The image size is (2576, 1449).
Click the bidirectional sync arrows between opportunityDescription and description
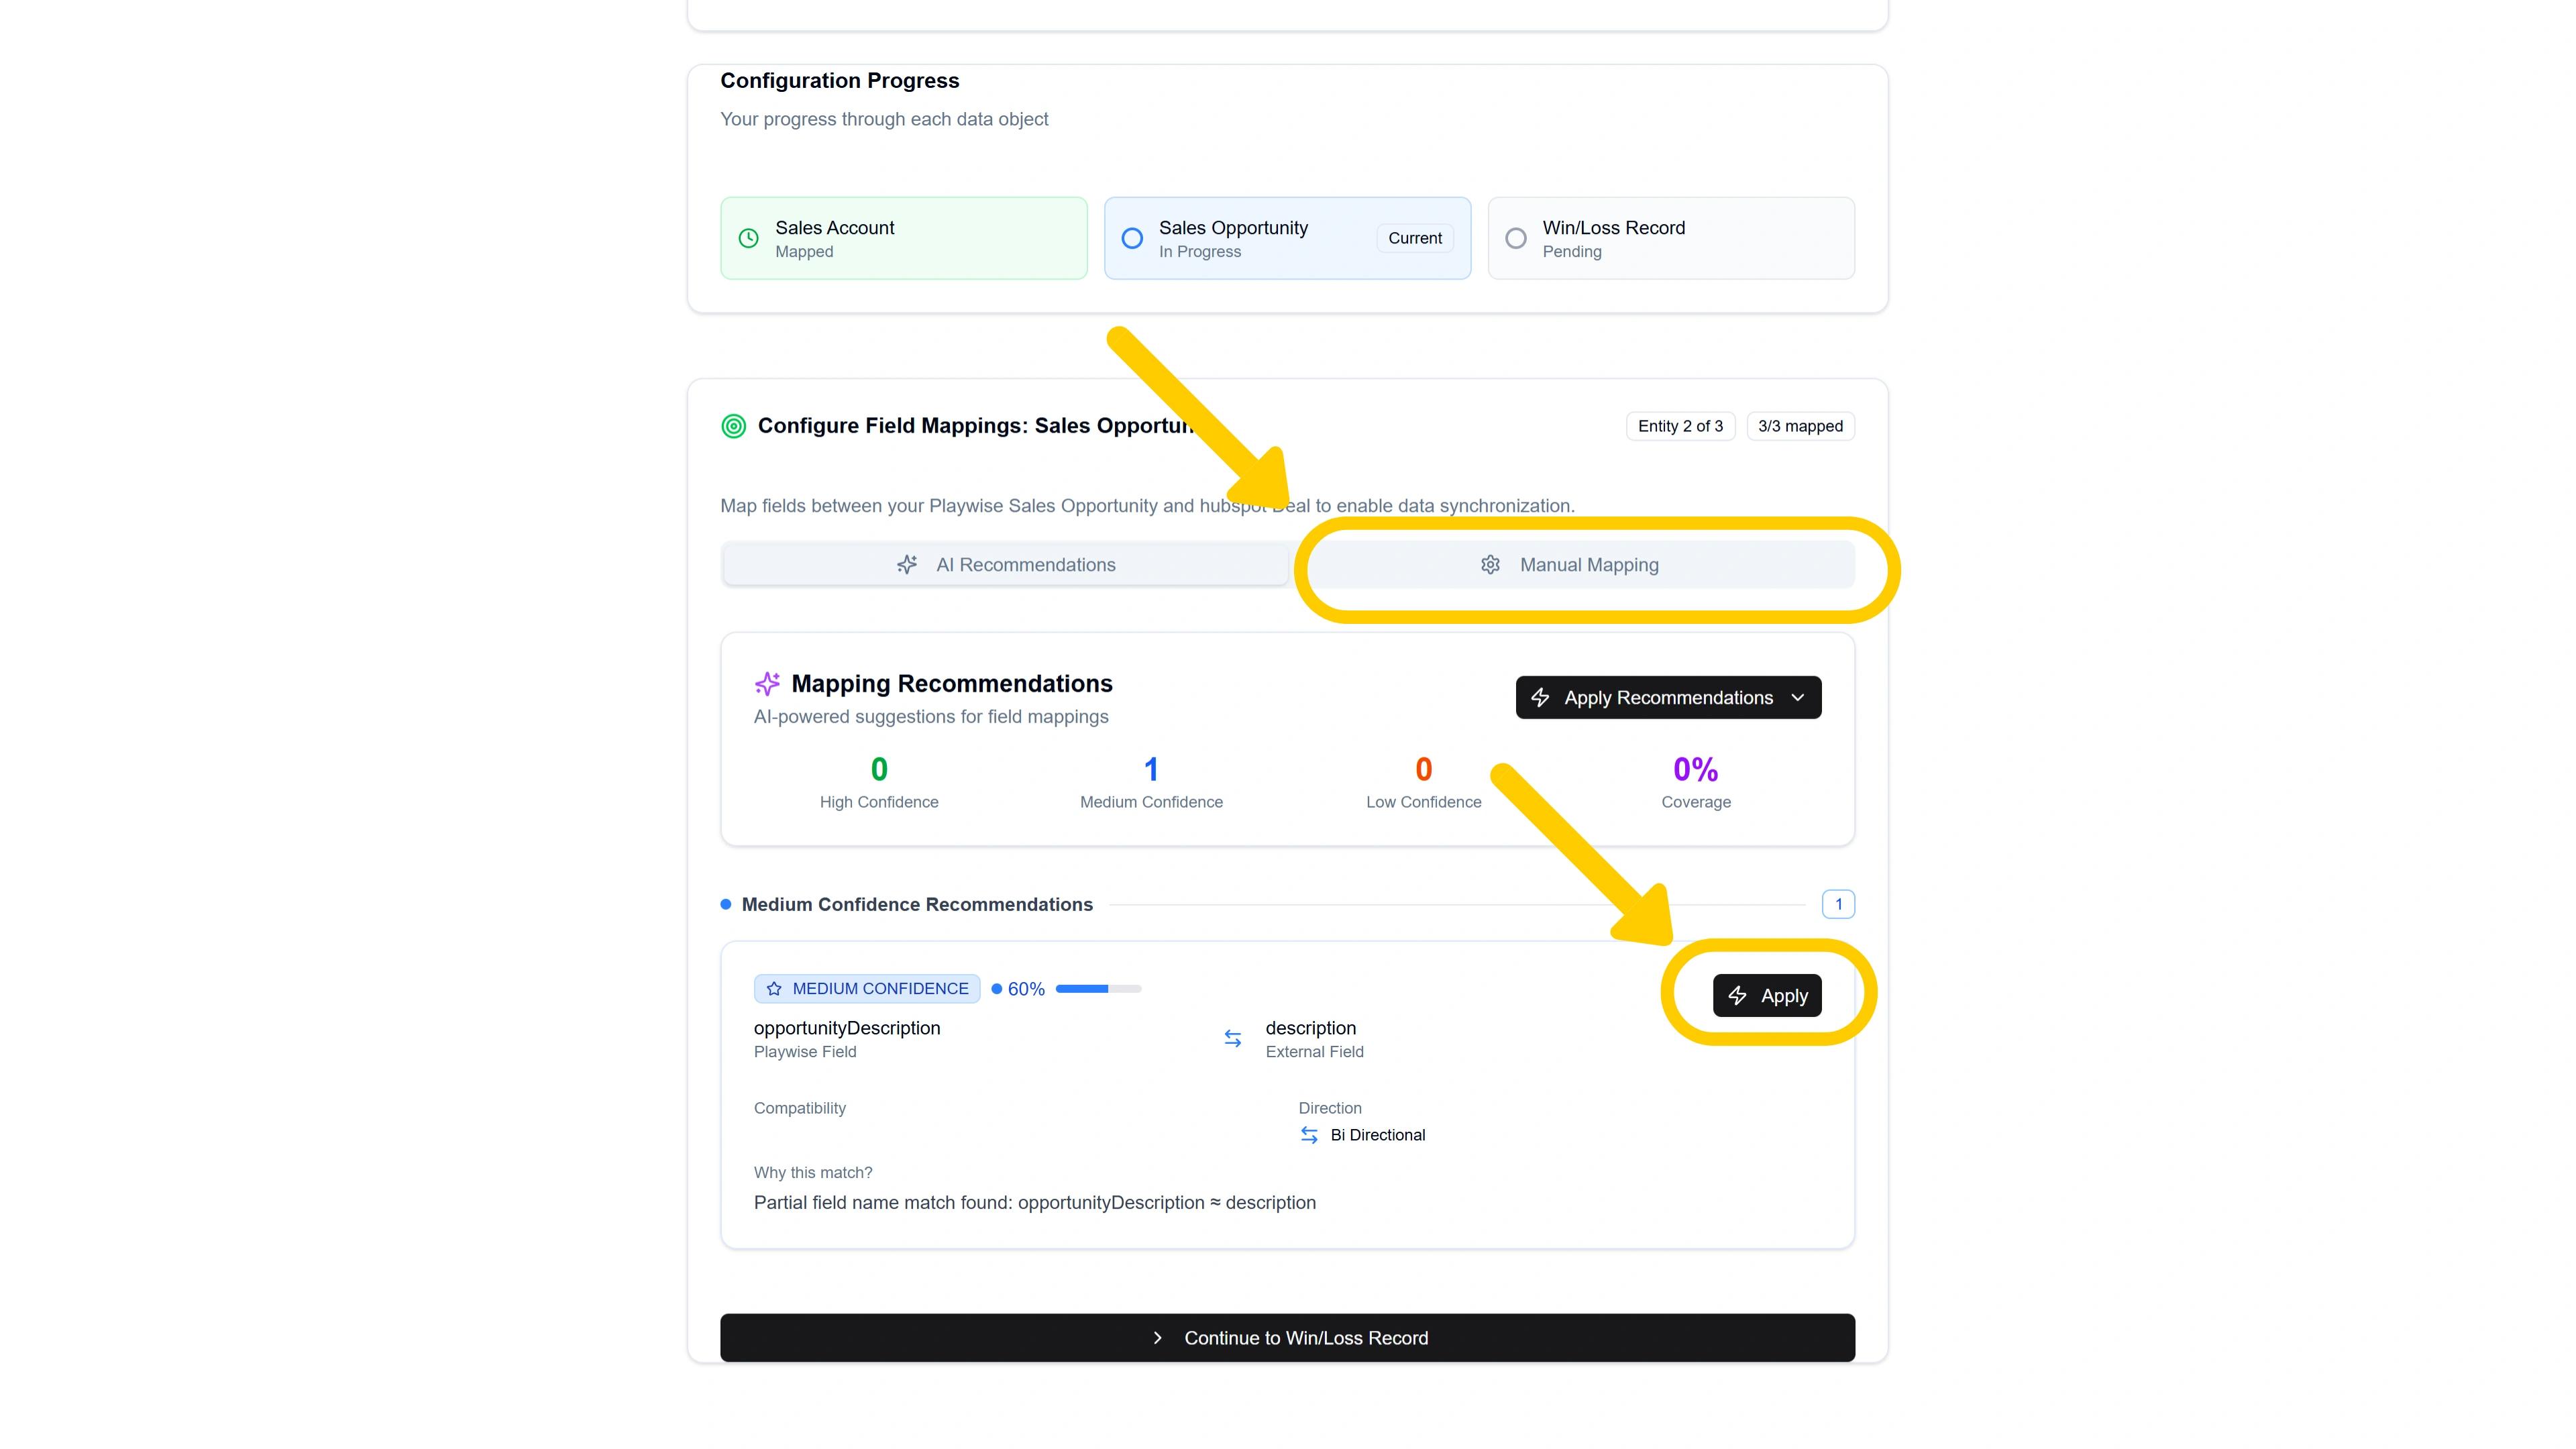tap(1232, 1038)
